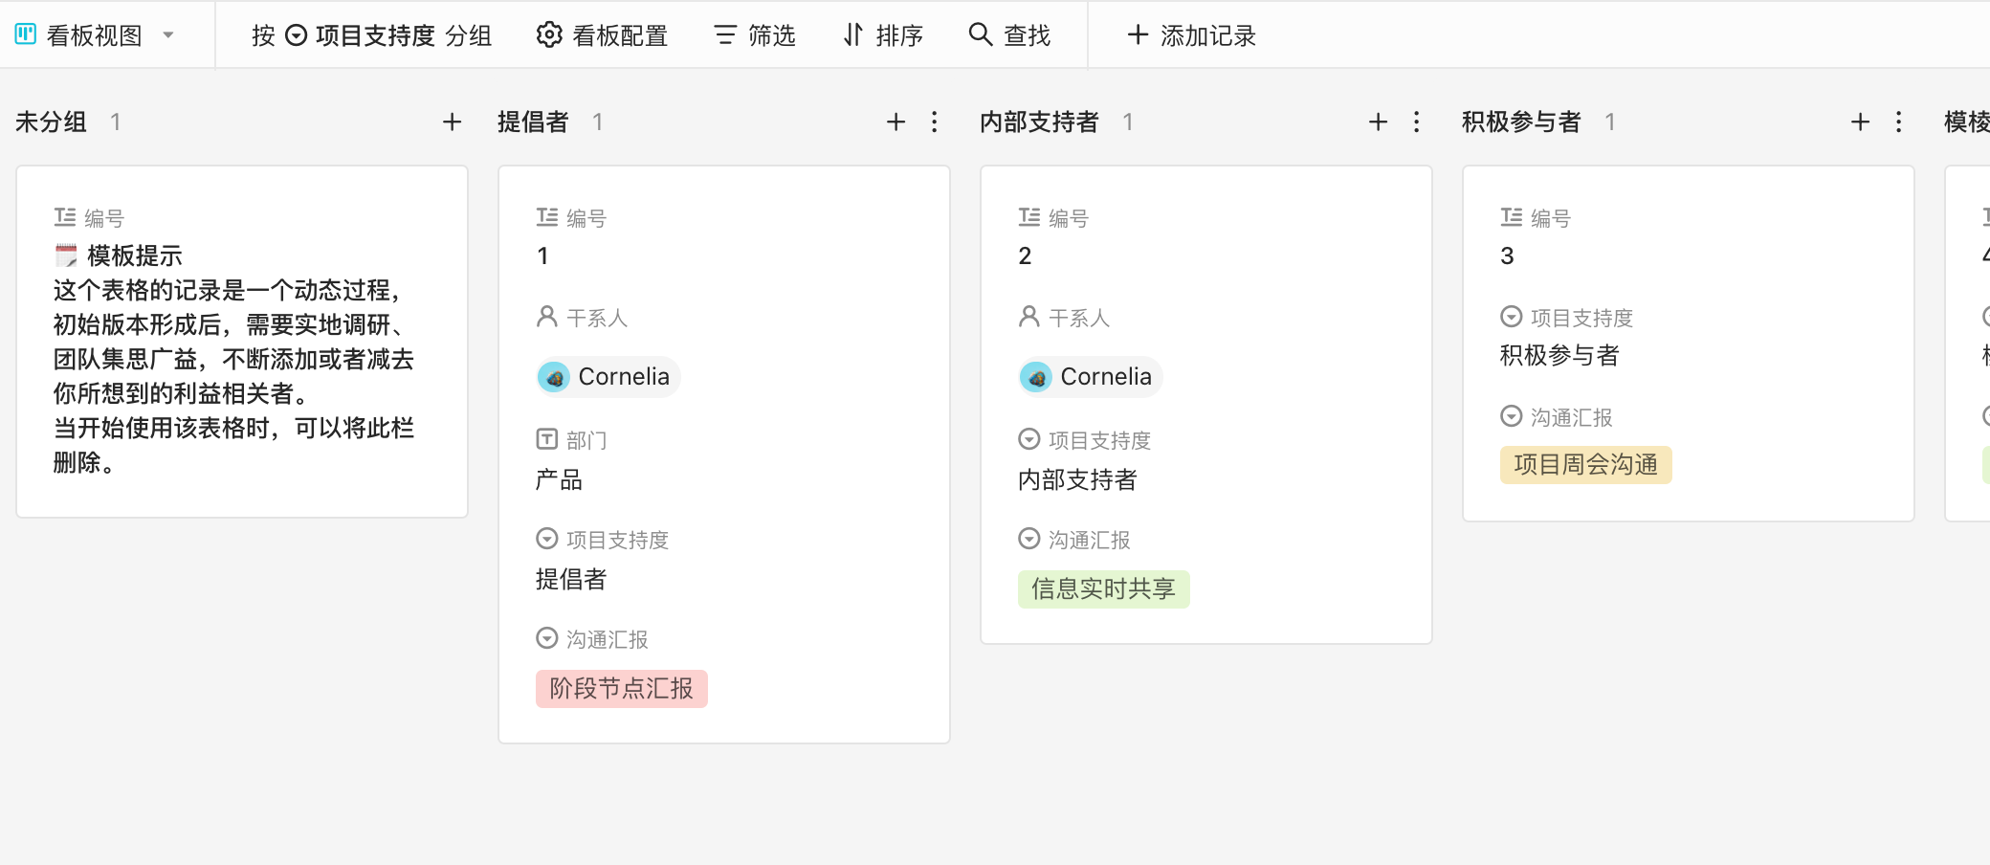Open the 提倡者 column options menu

tap(935, 122)
